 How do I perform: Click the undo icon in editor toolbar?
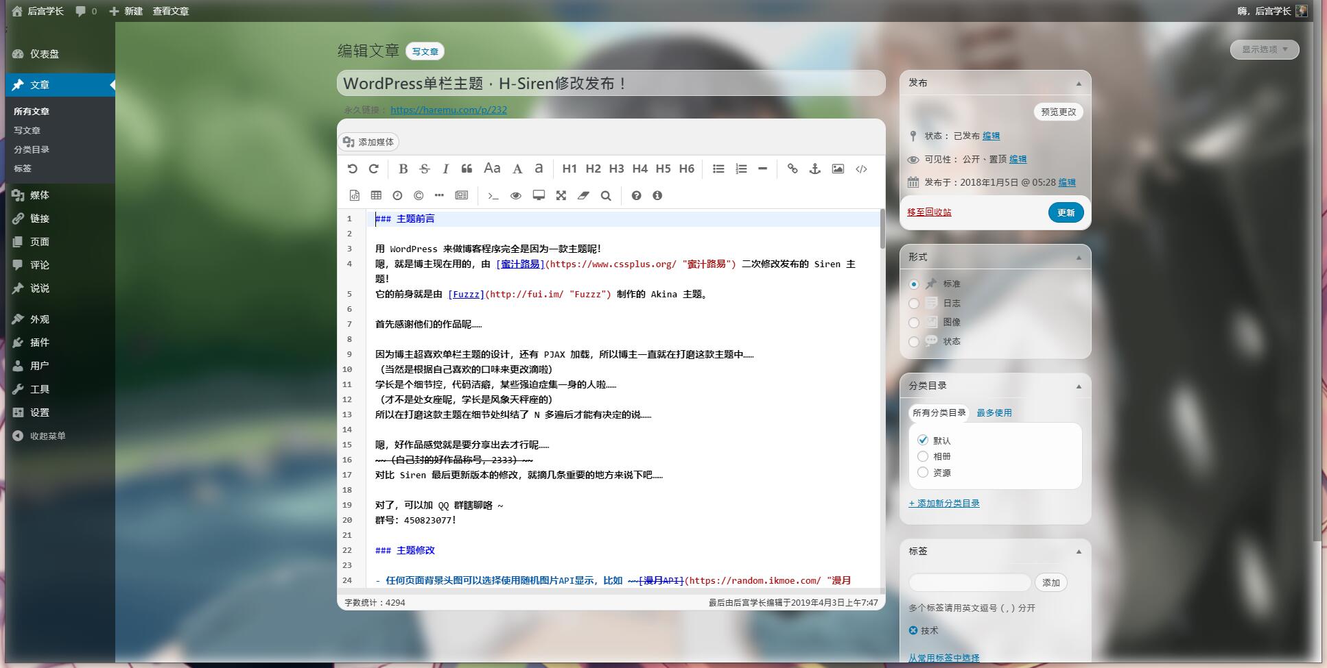(352, 169)
